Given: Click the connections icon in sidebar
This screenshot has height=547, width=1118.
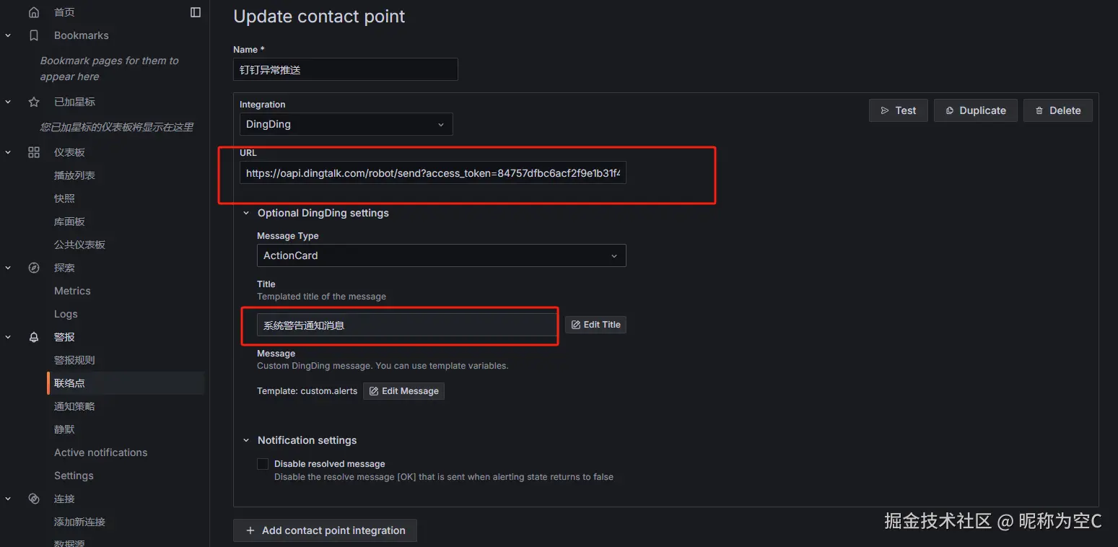Looking at the screenshot, I should pyautogui.click(x=34, y=499).
